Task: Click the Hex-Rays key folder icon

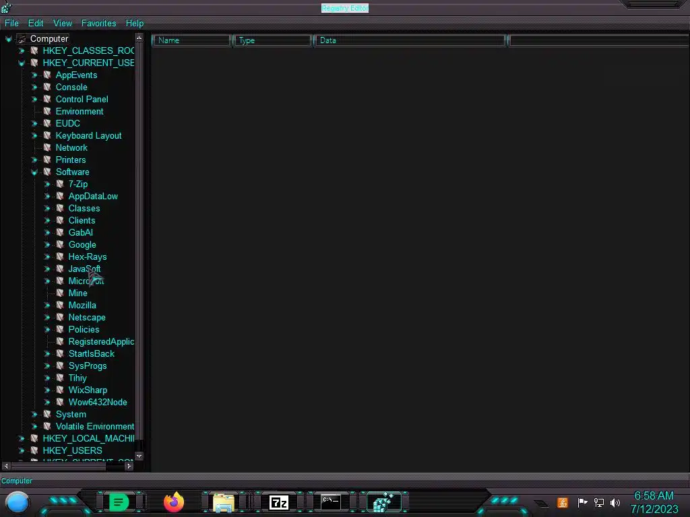Action: point(60,256)
